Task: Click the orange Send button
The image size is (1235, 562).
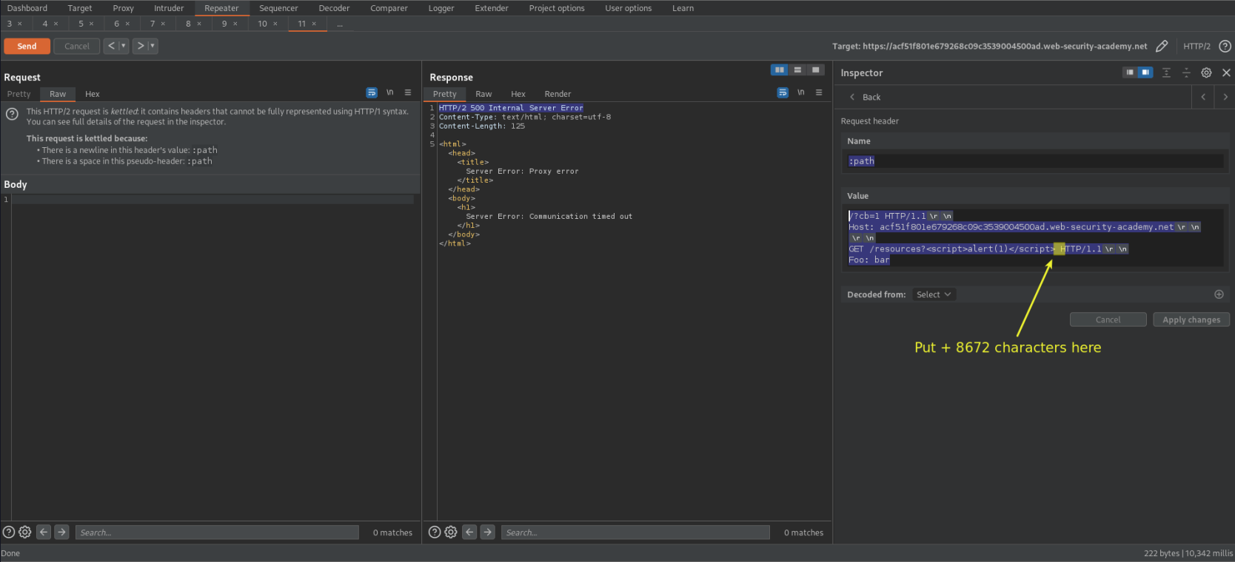Action: pyautogui.click(x=27, y=46)
